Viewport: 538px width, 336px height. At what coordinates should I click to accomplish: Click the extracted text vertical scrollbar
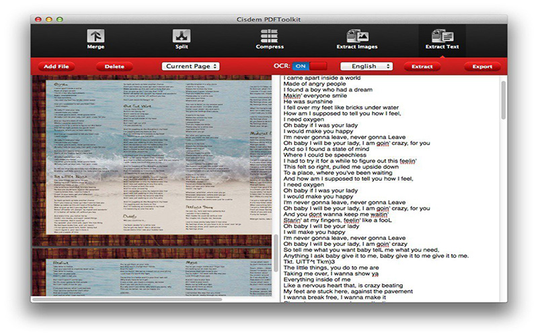click(503, 100)
